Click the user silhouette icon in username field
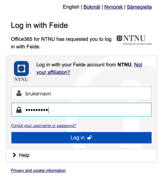 pyautogui.click(x=19, y=93)
